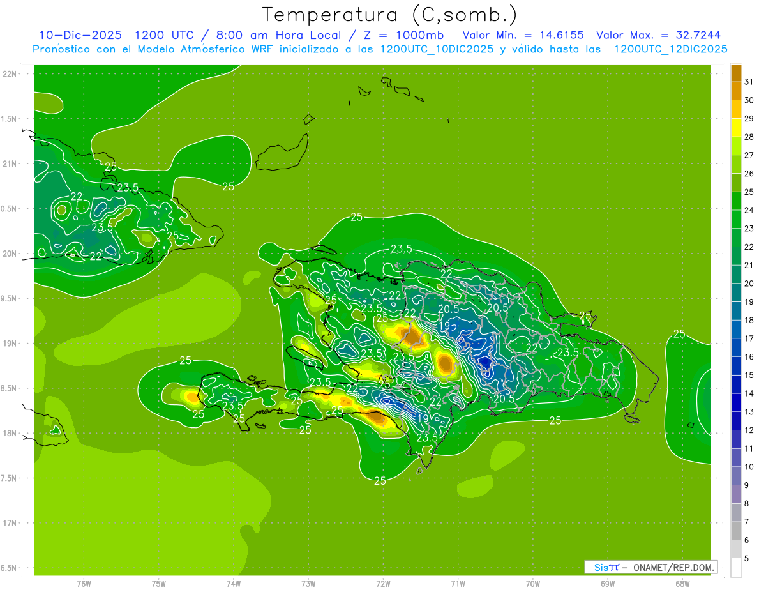Click the color bar label '16'

tap(749, 357)
